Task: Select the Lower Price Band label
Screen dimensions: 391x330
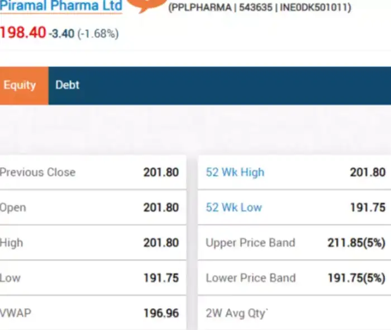Action: coord(250,278)
